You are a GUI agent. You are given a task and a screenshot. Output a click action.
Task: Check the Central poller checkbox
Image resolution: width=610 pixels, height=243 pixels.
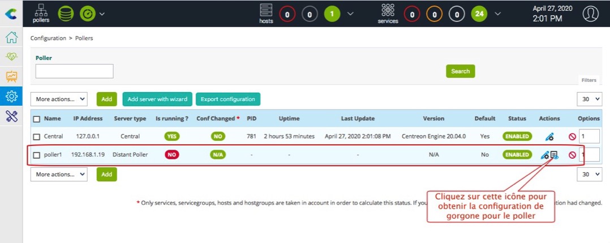(x=37, y=137)
